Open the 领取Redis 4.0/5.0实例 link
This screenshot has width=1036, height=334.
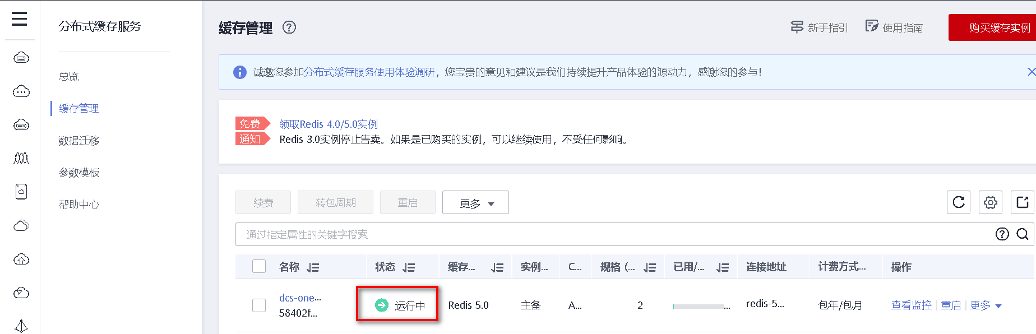point(329,124)
